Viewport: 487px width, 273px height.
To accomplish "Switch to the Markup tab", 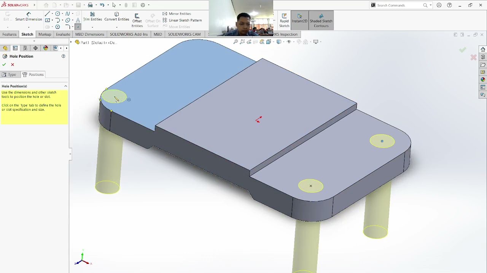I will 45,34.
